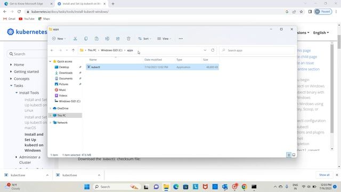Image resolution: width=341 pixels, height=192 pixels.
Task: Select Music in Quick access
Action: 62,90
